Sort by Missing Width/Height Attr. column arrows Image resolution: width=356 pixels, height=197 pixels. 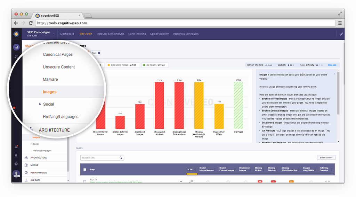pyautogui.click(x=299, y=169)
